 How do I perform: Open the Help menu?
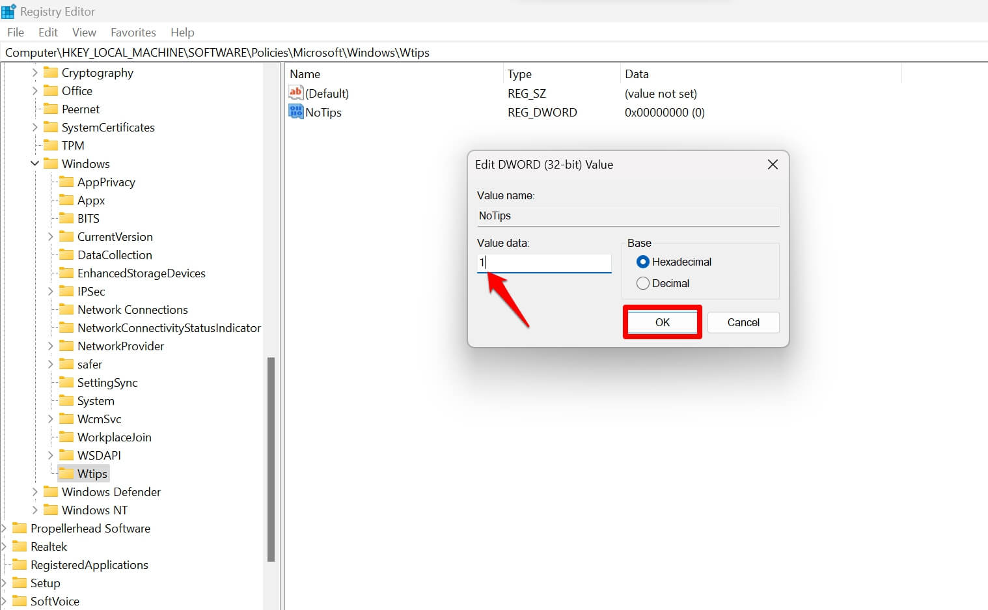coord(182,32)
